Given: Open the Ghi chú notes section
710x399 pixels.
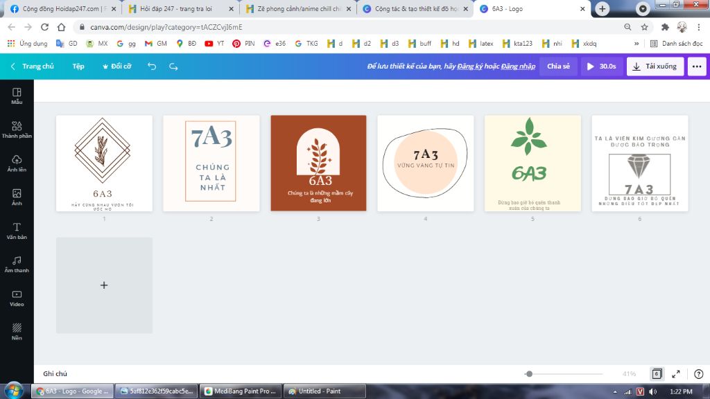Looking at the screenshot, I should point(55,373).
